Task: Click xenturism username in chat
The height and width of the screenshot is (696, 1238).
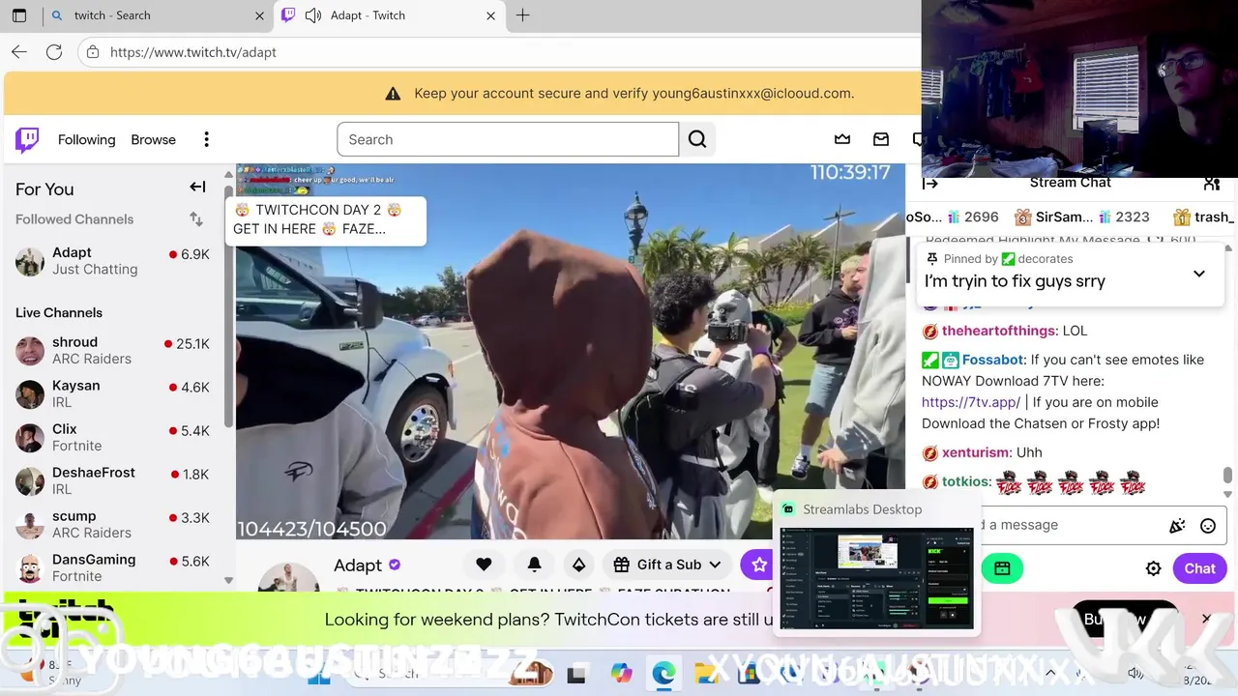Action: pos(976,452)
